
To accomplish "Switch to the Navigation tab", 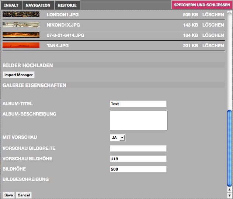I will [38, 5].
